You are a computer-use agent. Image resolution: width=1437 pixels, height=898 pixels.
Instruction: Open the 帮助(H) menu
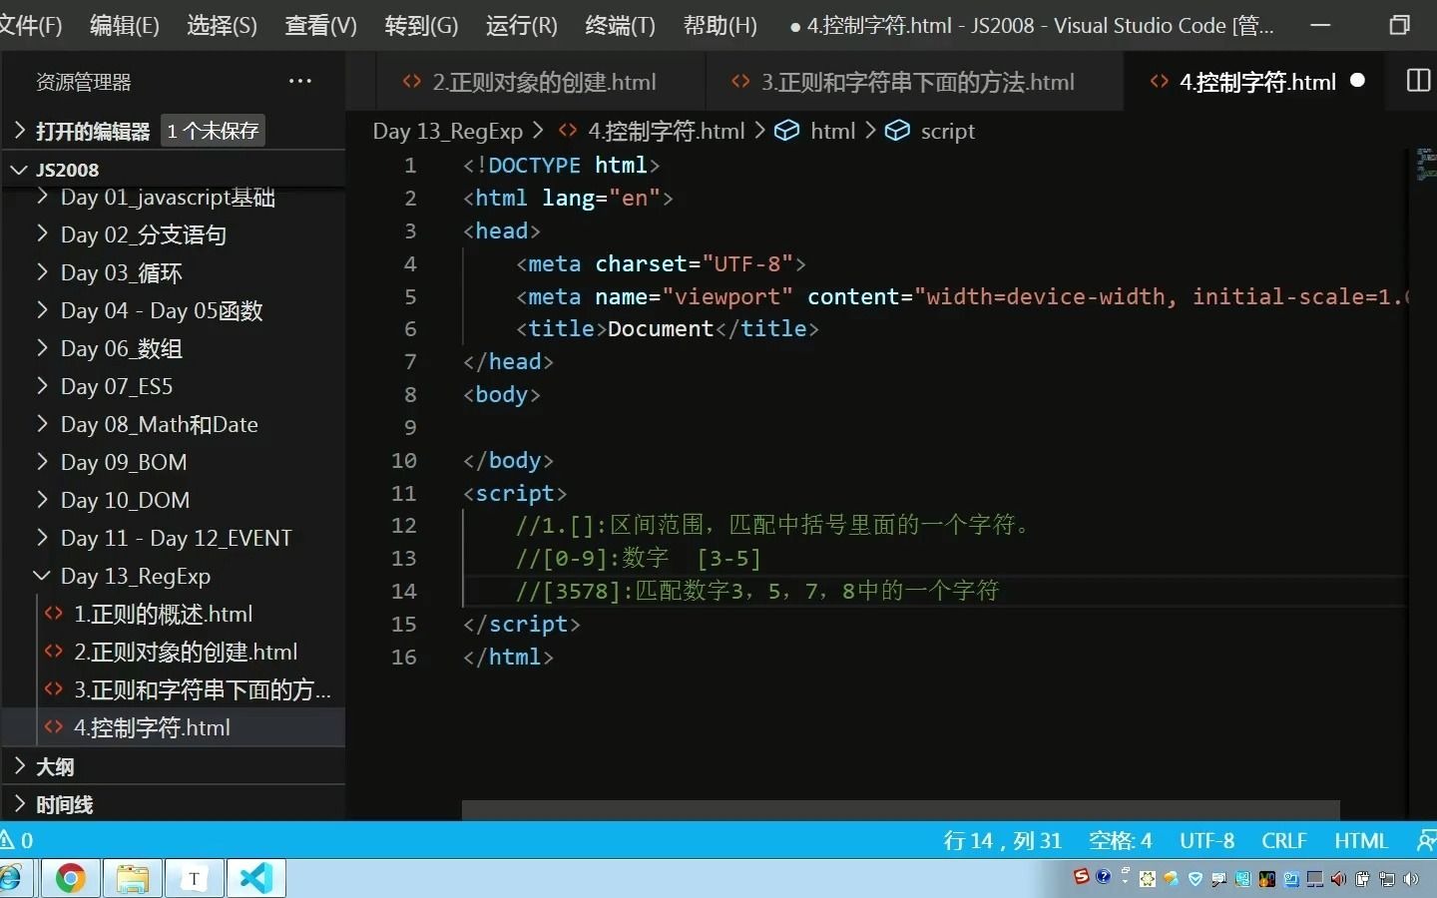[x=719, y=25]
